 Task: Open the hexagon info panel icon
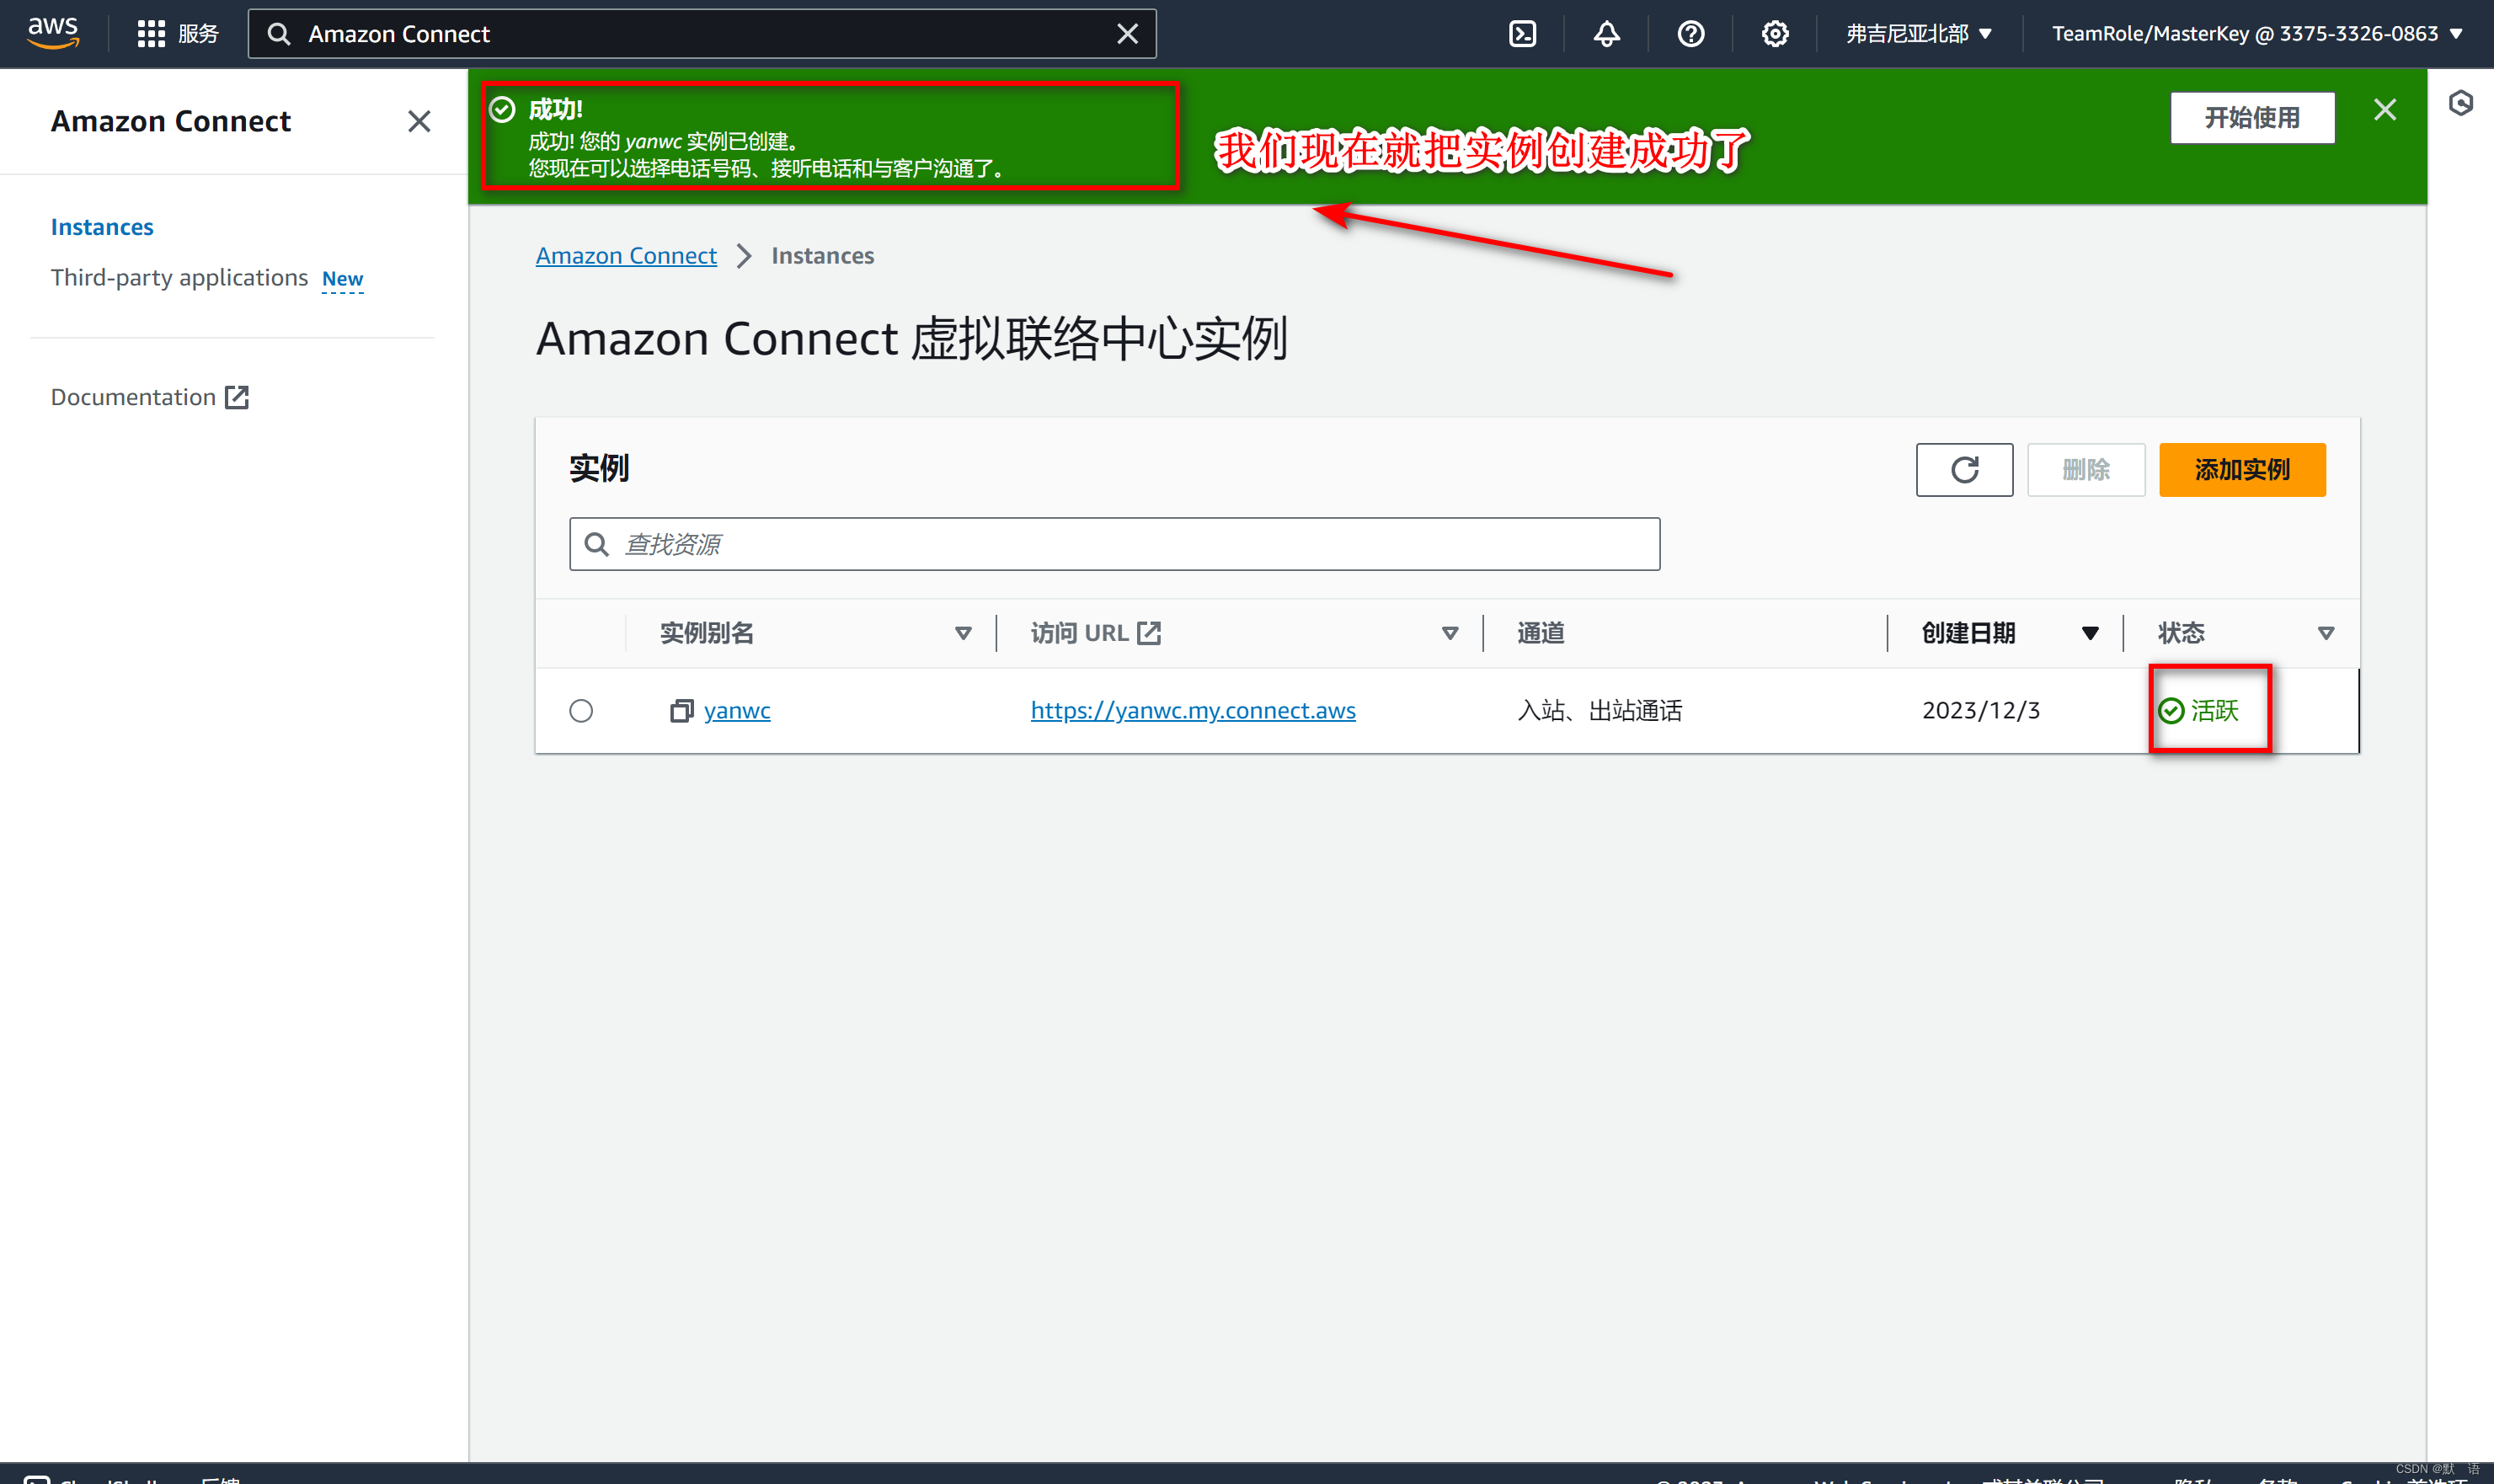tap(2461, 103)
